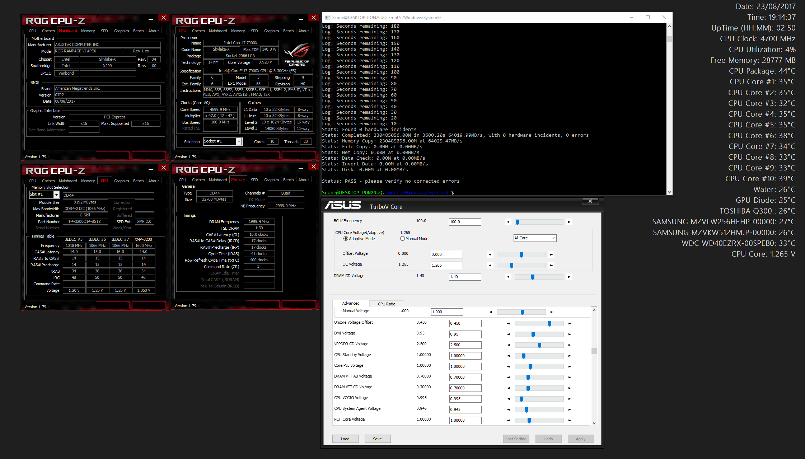Click the Uncore Voltage Offset slider

click(x=539, y=323)
